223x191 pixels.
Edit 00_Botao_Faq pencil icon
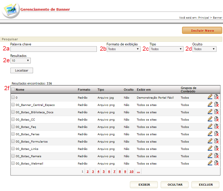(x=210, y=126)
